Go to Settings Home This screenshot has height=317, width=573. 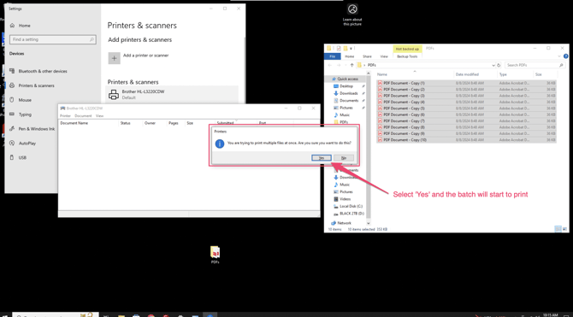(x=25, y=26)
